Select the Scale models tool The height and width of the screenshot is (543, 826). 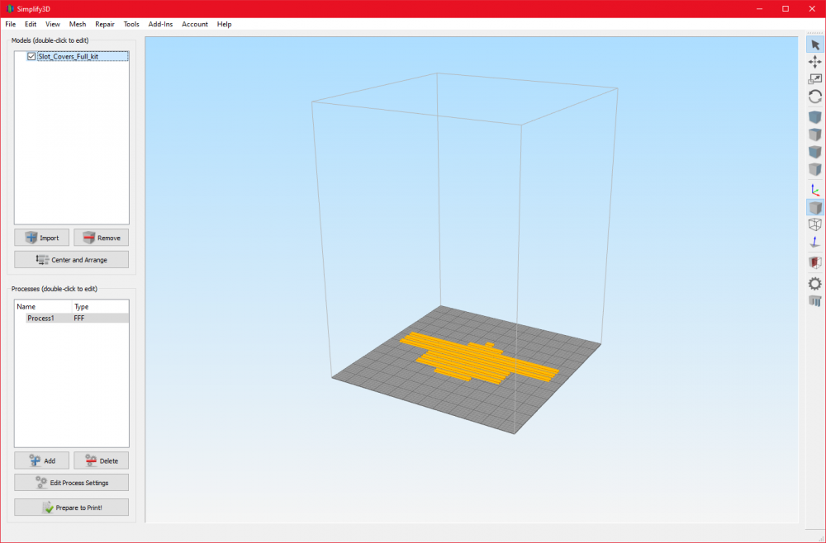[815, 79]
